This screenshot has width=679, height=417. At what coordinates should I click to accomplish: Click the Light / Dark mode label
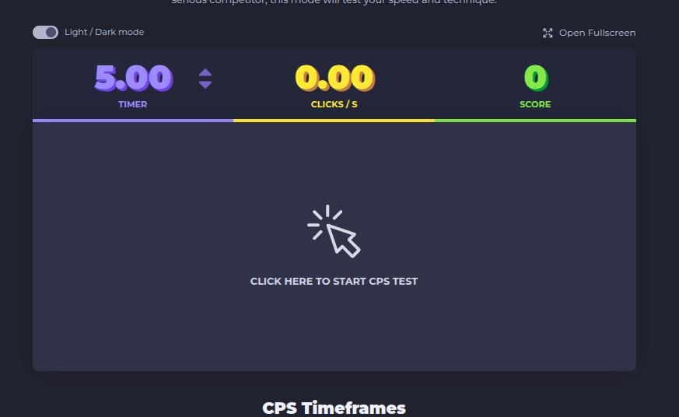(x=104, y=32)
